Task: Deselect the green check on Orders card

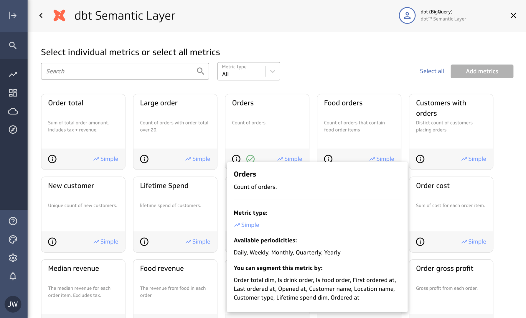Action: 250,159
